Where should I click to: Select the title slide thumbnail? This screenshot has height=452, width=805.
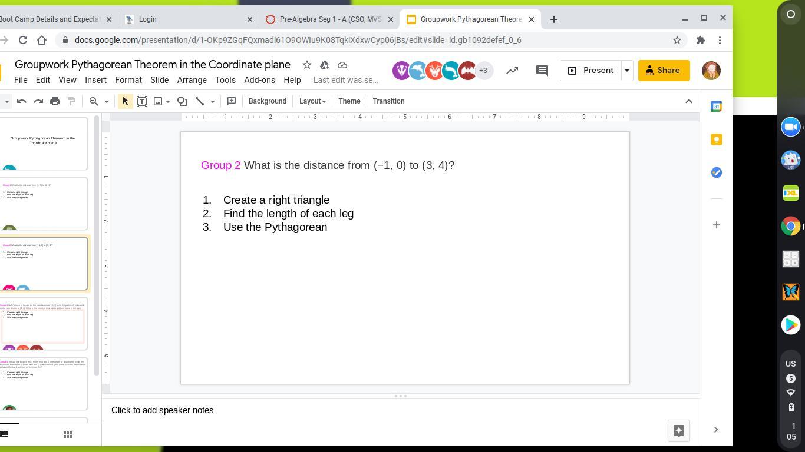click(43, 143)
